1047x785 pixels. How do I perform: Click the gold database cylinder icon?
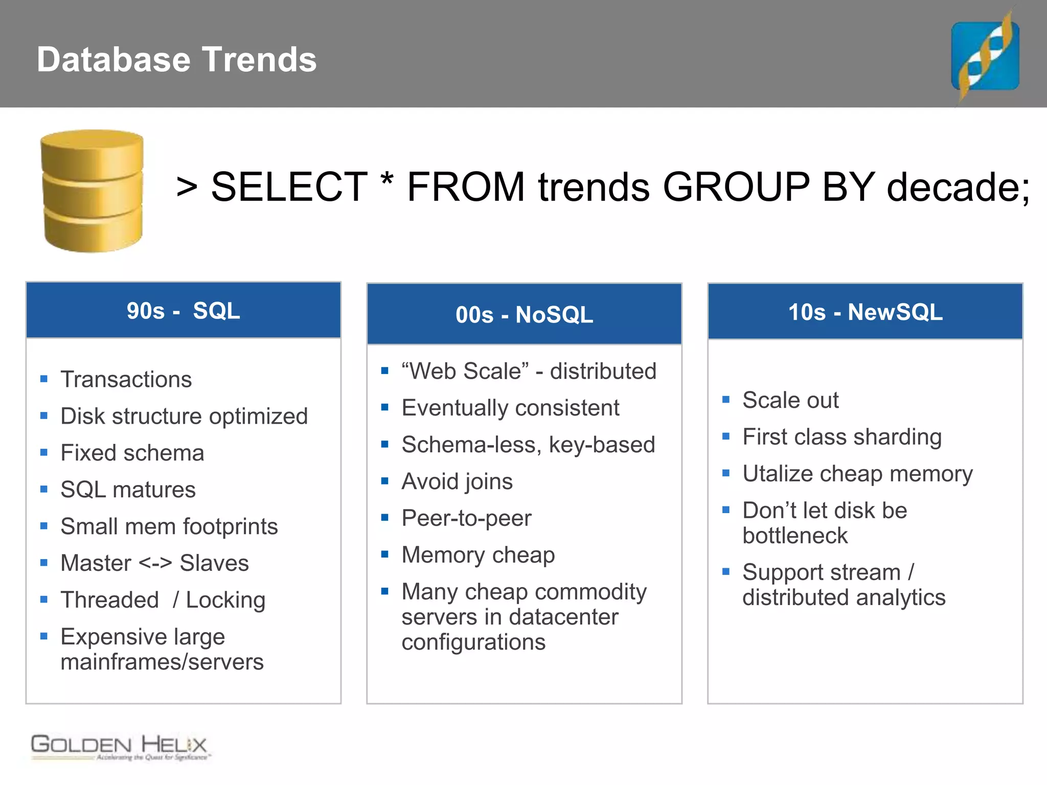(92, 191)
